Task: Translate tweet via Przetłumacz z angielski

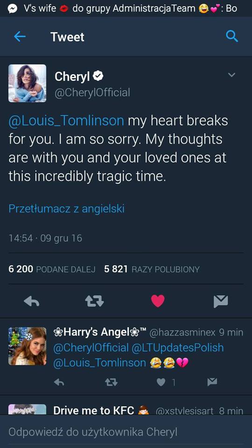Action: click(66, 209)
